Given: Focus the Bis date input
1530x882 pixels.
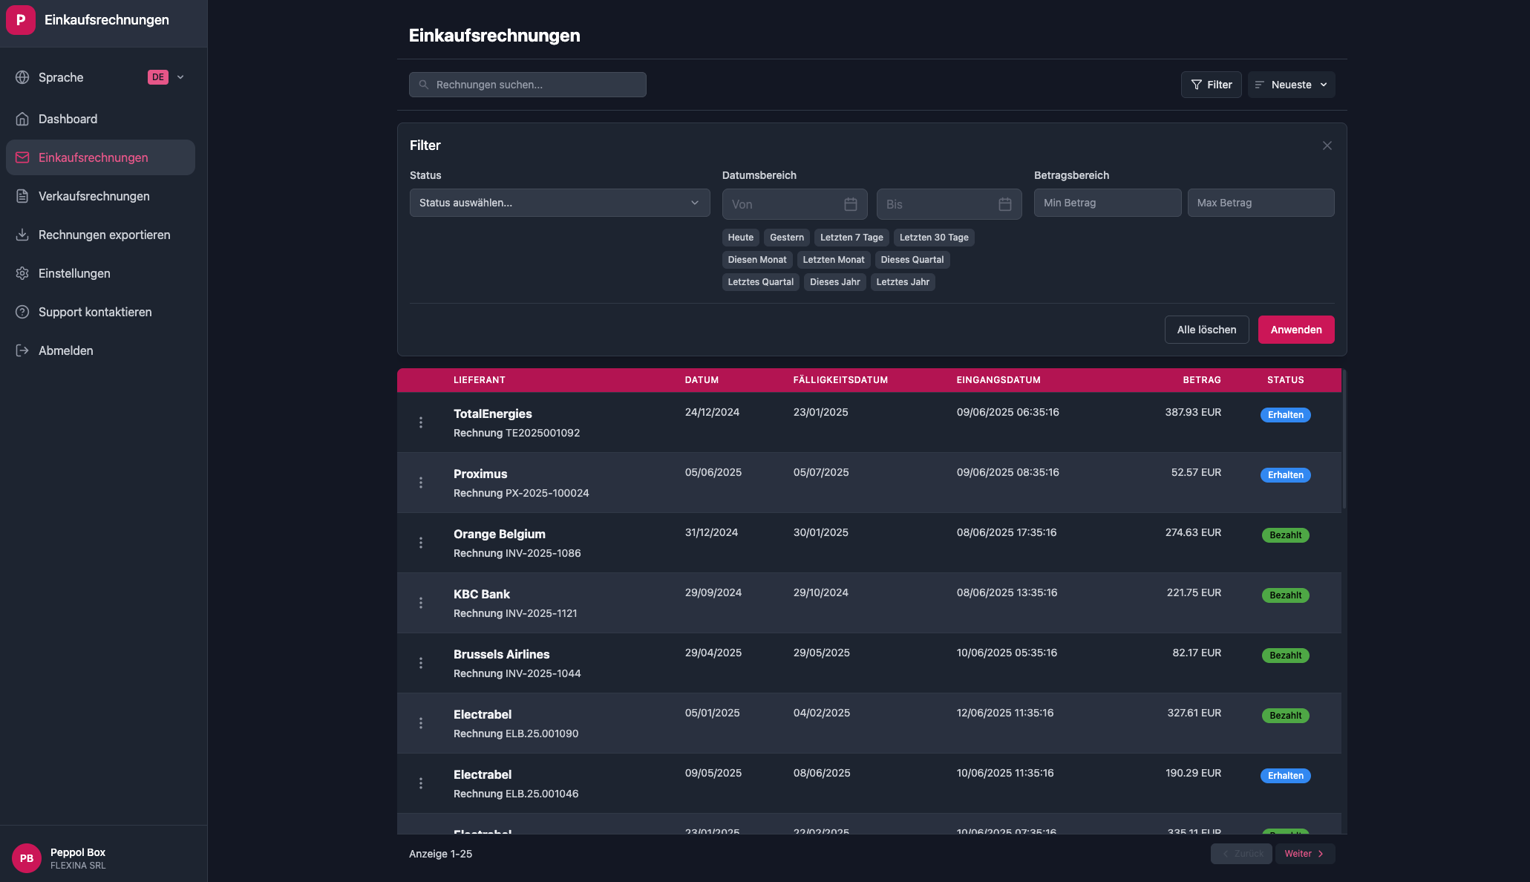Looking at the screenshot, I should tap(949, 204).
